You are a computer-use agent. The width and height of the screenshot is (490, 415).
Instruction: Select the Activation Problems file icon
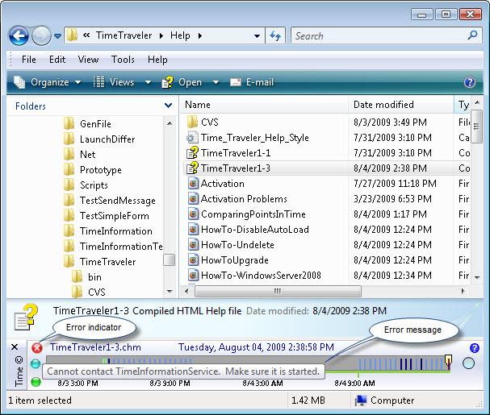(x=194, y=199)
